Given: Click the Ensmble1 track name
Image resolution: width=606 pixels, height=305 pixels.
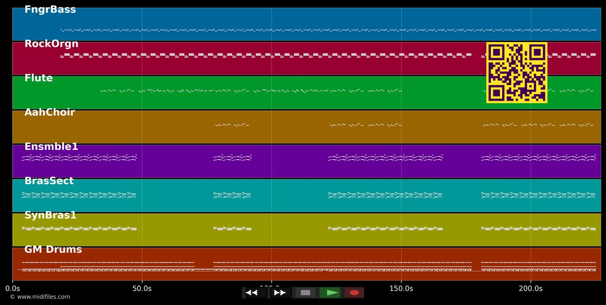Looking at the screenshot, I should tap(51, 147).
